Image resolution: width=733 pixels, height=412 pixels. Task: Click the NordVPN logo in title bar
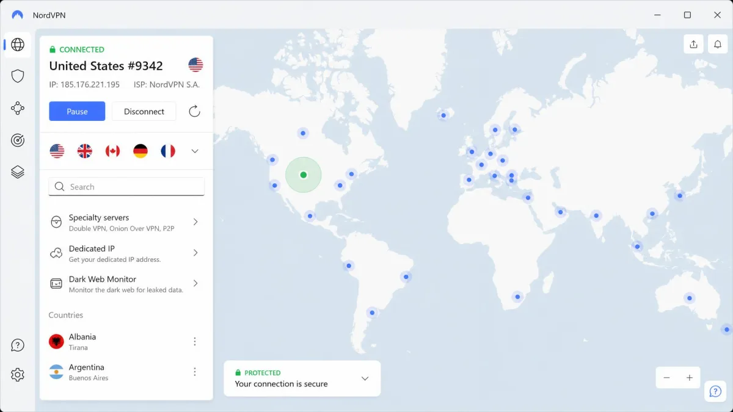[x=18, y=15]
